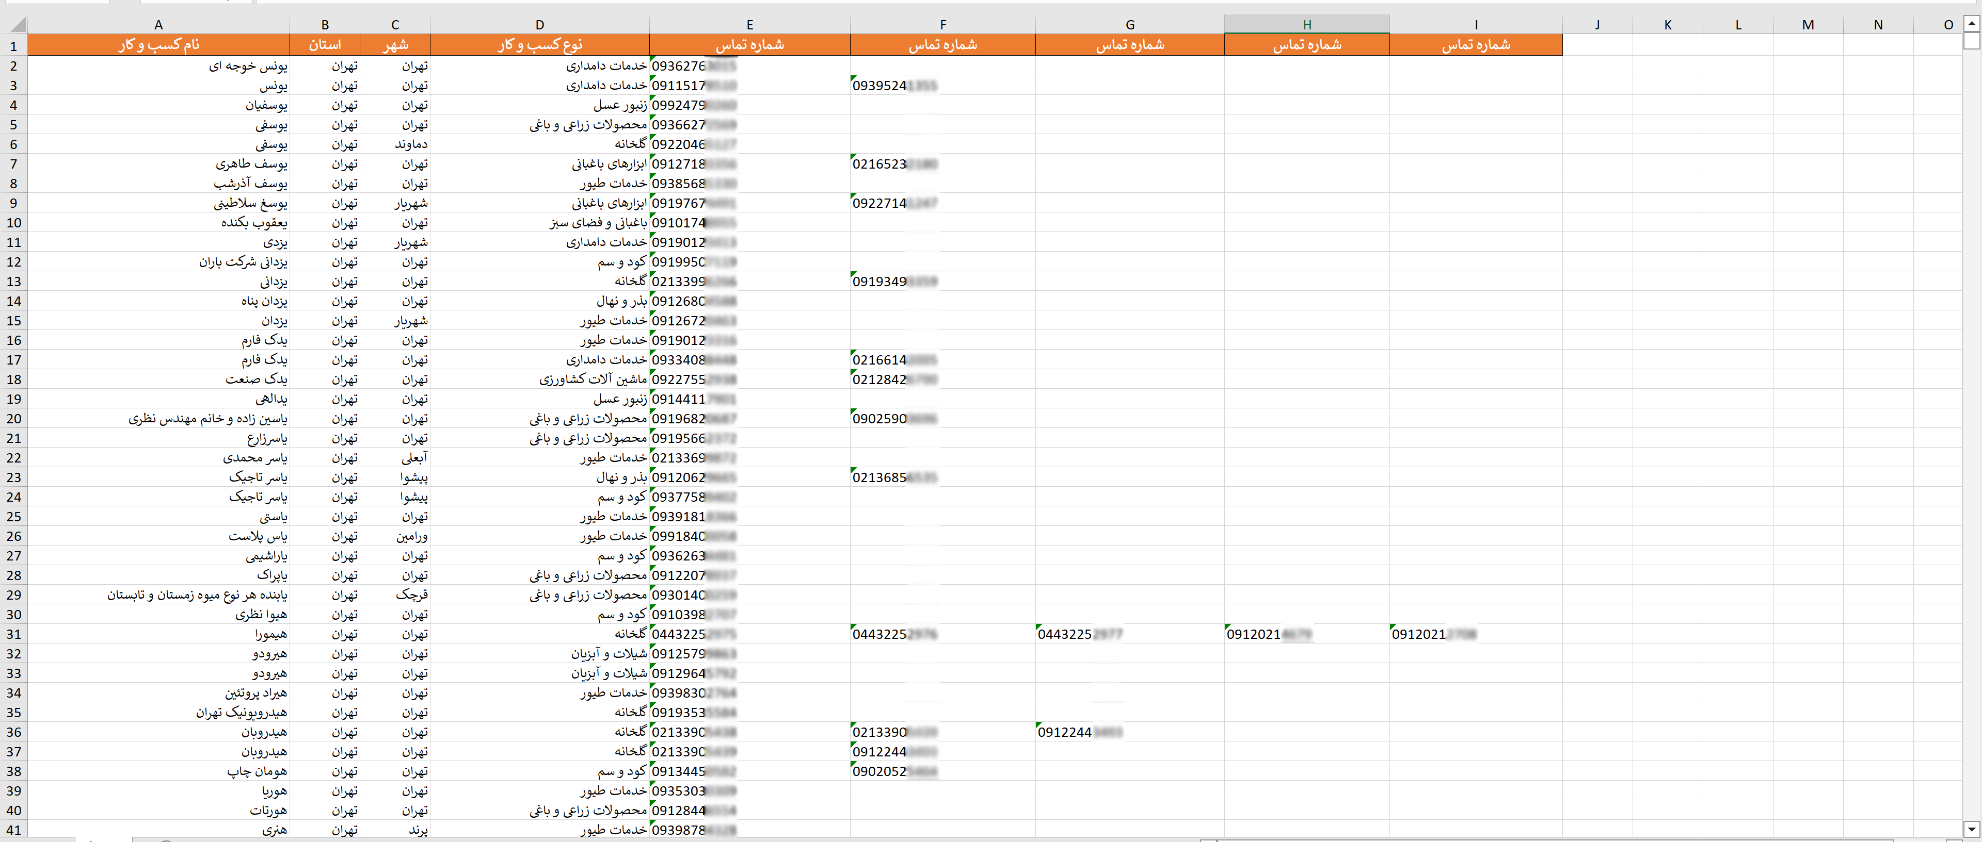Select row 41 header number
1982x842 pixels.
point(14,830)
